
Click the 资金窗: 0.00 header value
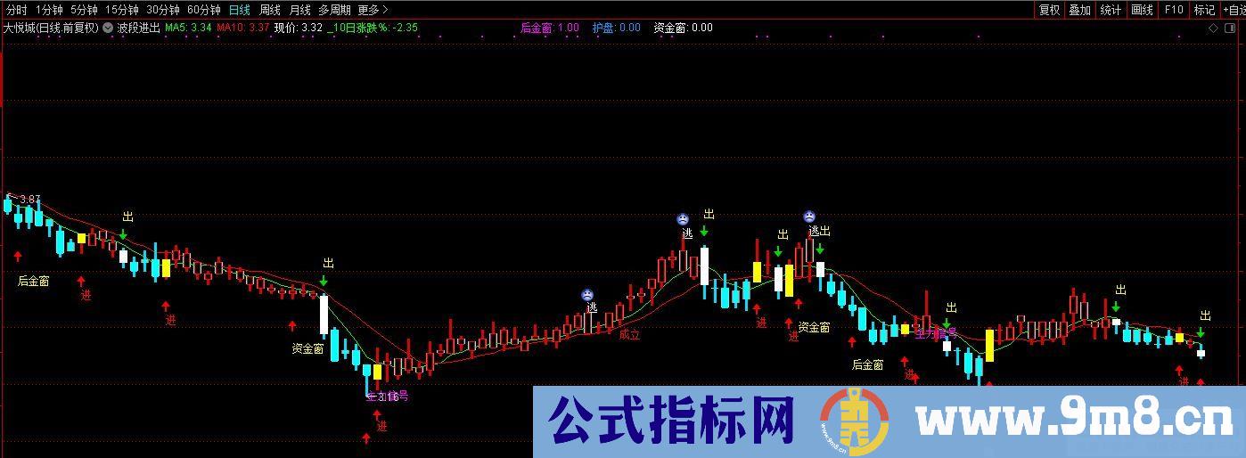pos(683,28)
